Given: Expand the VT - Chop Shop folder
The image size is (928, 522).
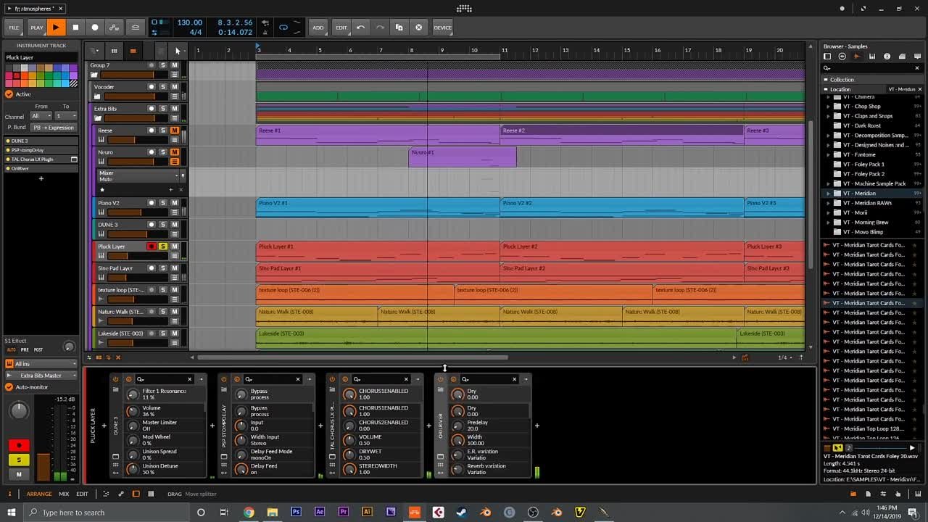Looking at the screenshot, I should 829,107.
